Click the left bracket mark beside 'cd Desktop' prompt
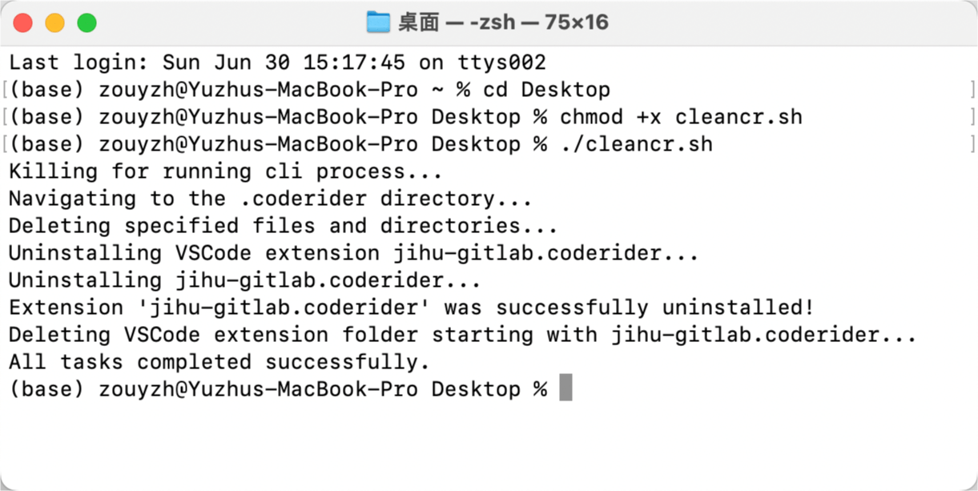 [5, 90]
